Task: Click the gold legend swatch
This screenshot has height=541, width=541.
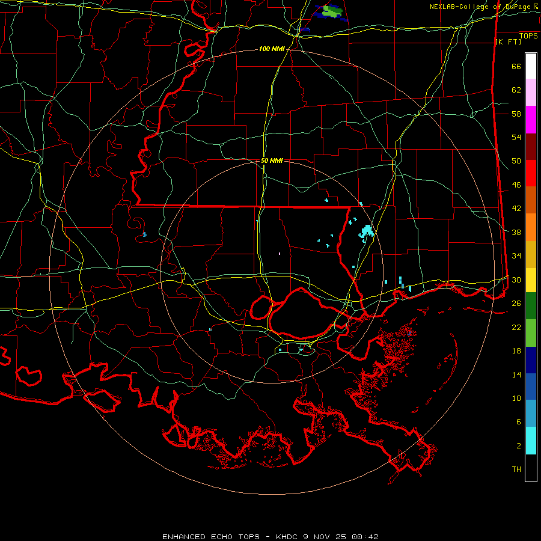Action: click(x=531, y=254)
